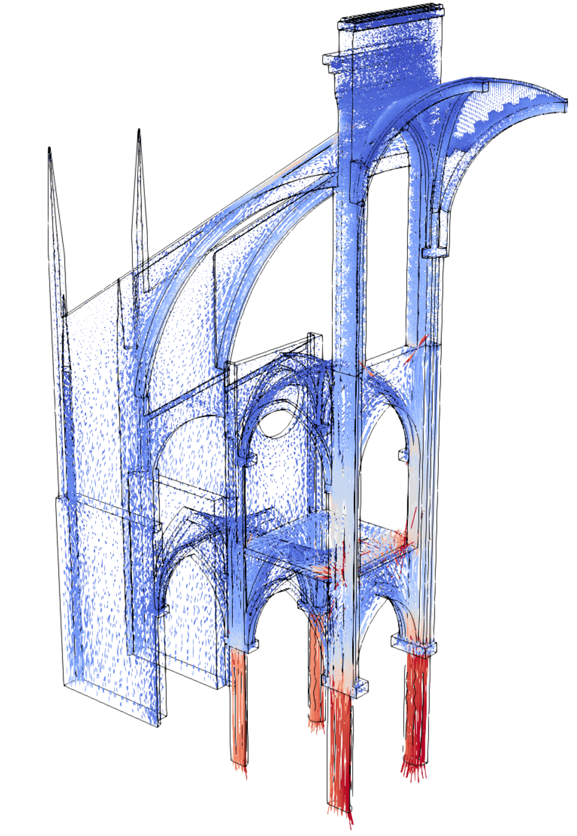
Task: Click the tall slender colonnette on the right
Action: click(433, 291)
